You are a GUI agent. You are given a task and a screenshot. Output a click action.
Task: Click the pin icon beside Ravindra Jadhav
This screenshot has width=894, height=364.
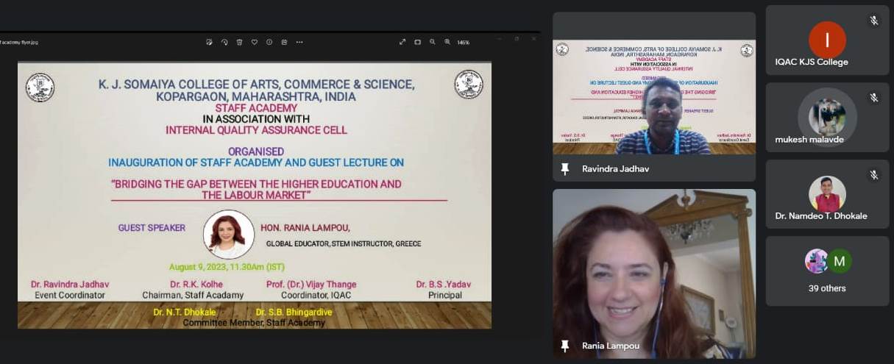tap(565, 169)
